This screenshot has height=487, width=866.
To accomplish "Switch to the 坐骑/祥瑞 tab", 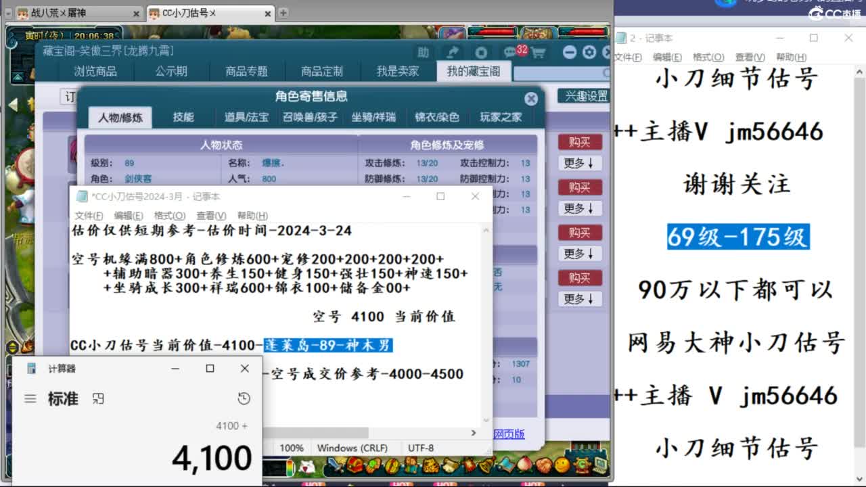I will click(373, 117).
